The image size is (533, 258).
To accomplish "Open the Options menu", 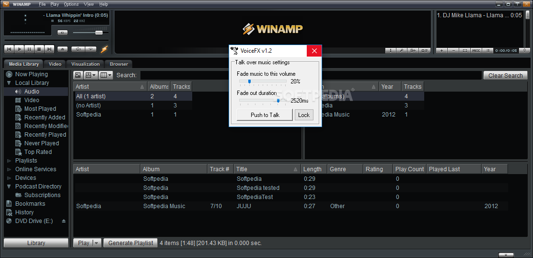I will (x=71, y=4).
